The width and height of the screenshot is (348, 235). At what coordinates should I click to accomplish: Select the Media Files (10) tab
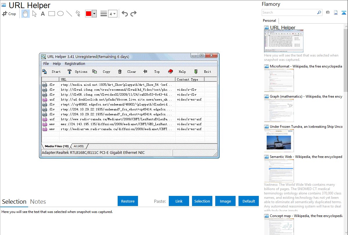(x=57, y=146)
